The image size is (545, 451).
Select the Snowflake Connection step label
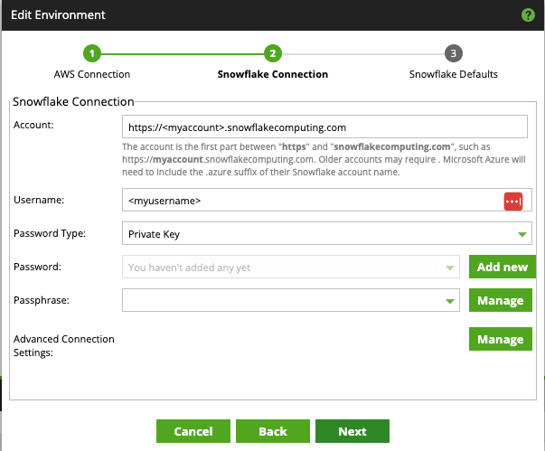(273, 74)
